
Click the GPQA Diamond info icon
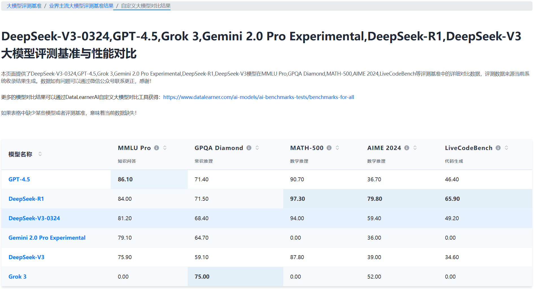249,148
